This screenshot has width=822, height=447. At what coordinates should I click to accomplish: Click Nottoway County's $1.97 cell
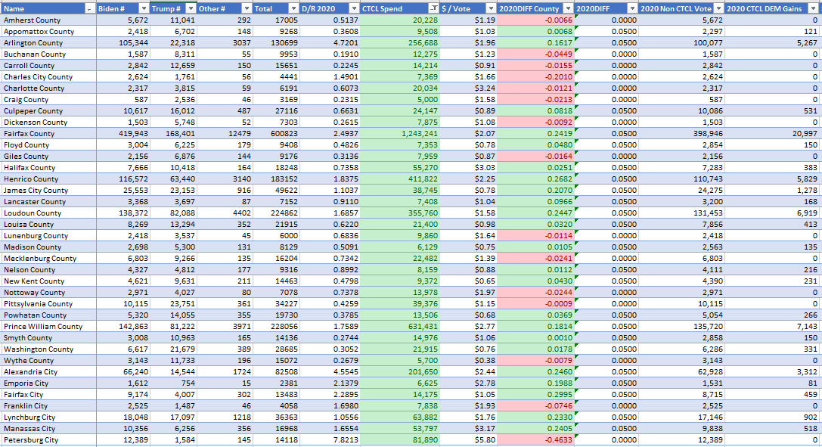(468, 293)
